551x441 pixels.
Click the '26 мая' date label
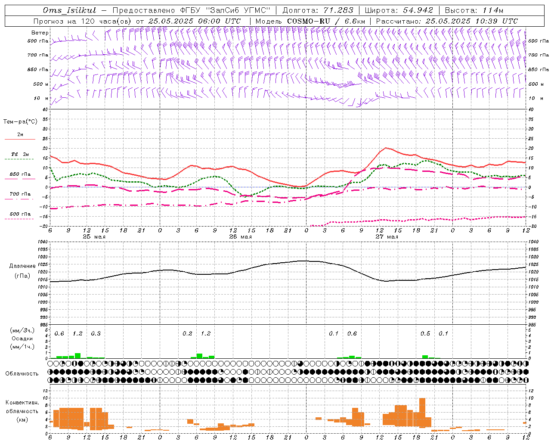click(x=240, y=237)
